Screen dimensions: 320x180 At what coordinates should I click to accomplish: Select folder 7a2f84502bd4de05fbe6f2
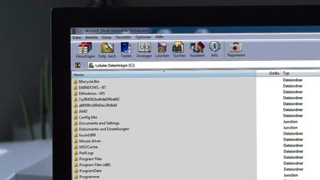[x=99, y=99]
